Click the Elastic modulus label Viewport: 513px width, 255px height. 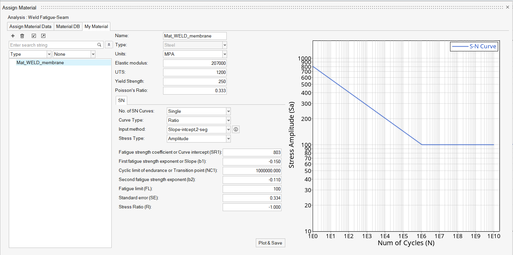pos(131,63)
